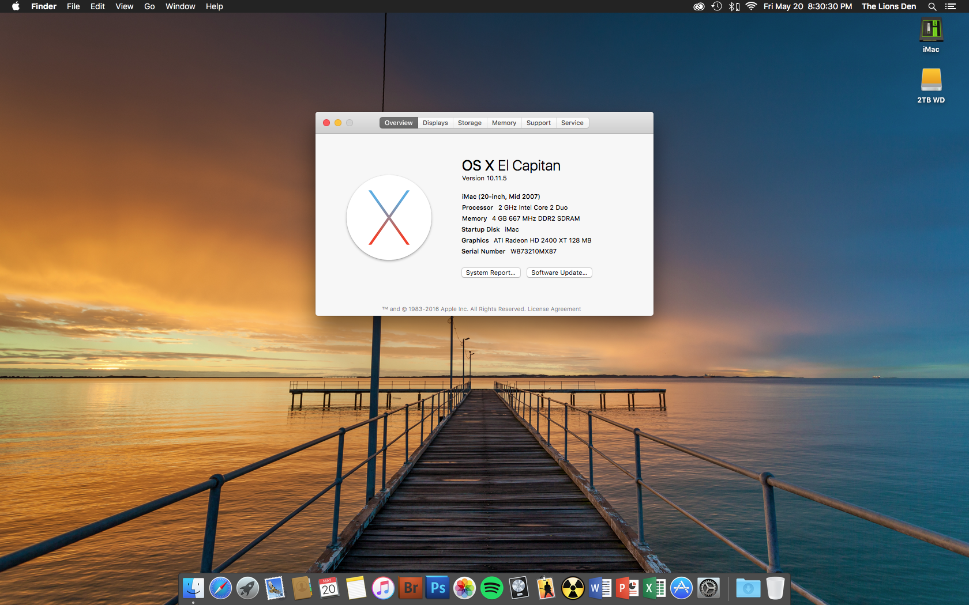Open the Wi-Fi status menu
This screenshot has height=605, width=969.
[x=751, y=6]
